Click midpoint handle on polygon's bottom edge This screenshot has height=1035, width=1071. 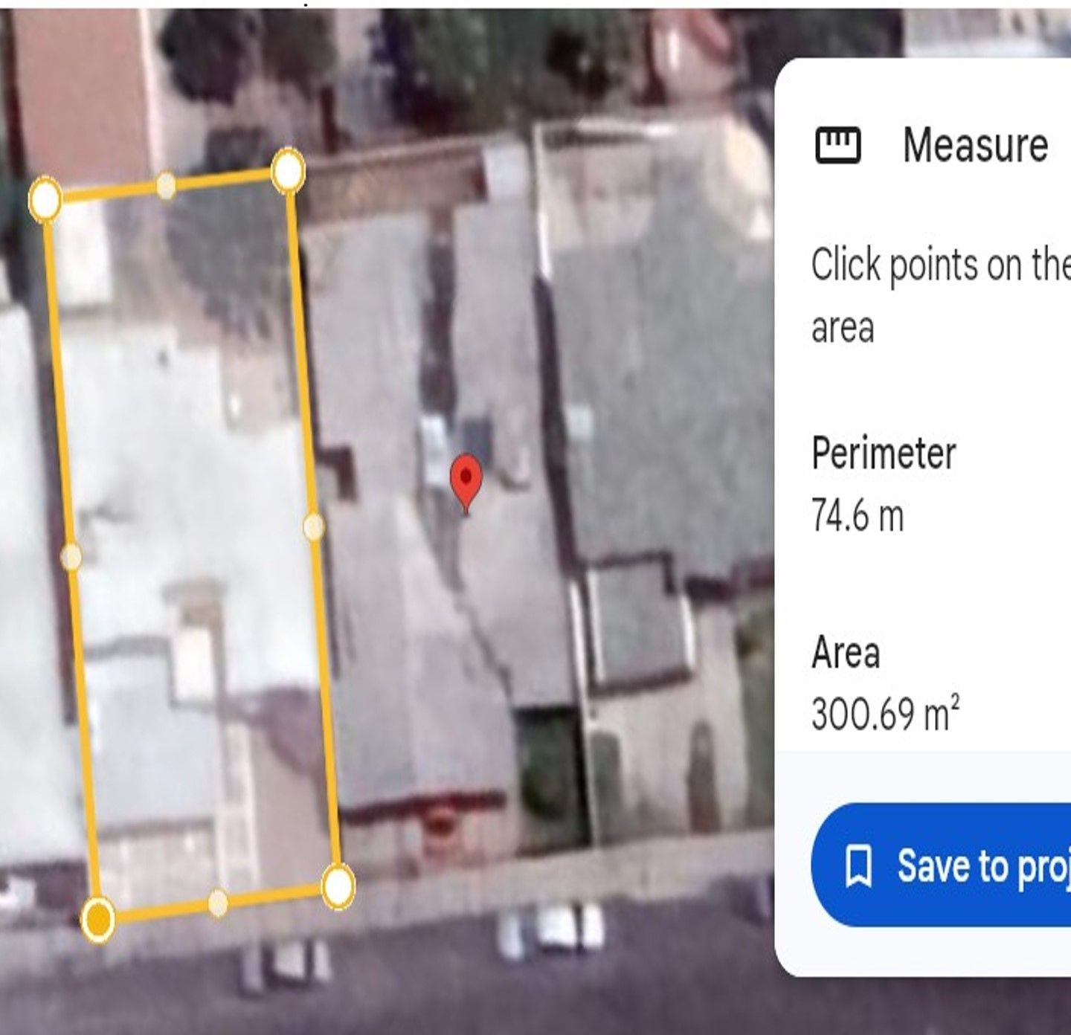coord(217,903)
